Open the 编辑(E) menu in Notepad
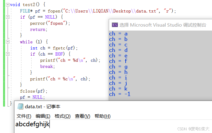The image size is (212, 133). (43, 116)
